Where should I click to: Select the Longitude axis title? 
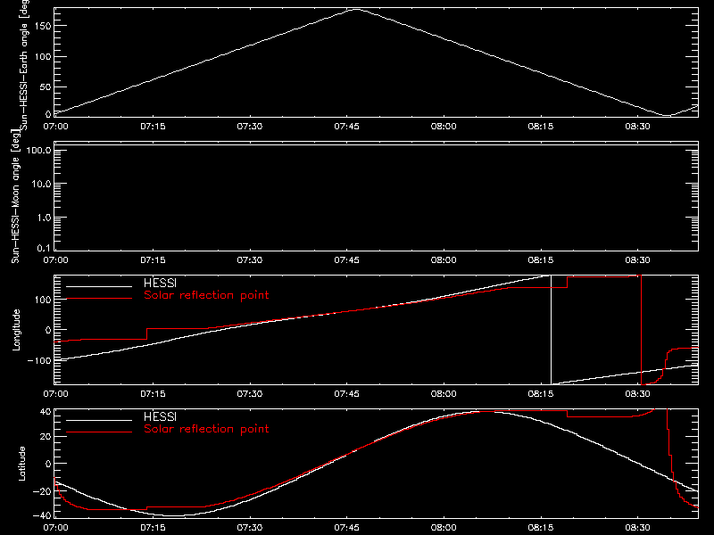pyautogui.click(x=16, y=330)
